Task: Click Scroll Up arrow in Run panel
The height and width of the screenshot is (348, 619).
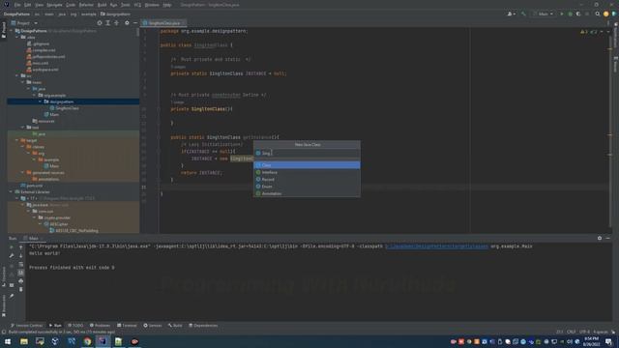Action: (21, 247)
